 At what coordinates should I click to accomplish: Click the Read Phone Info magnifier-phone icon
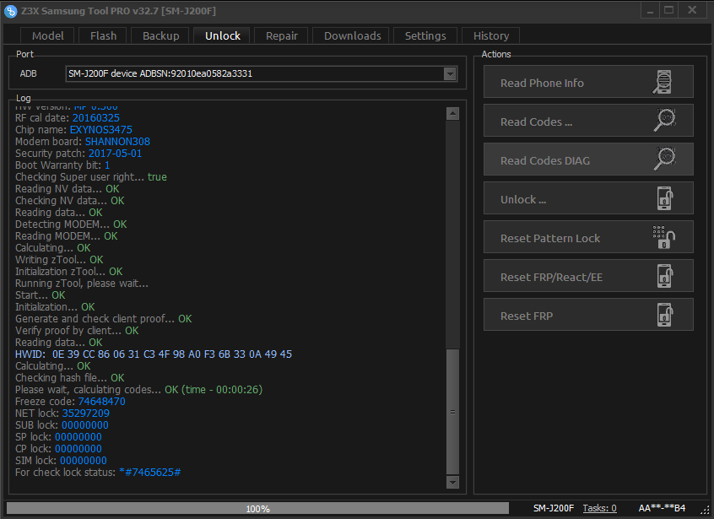coord(663,82)
